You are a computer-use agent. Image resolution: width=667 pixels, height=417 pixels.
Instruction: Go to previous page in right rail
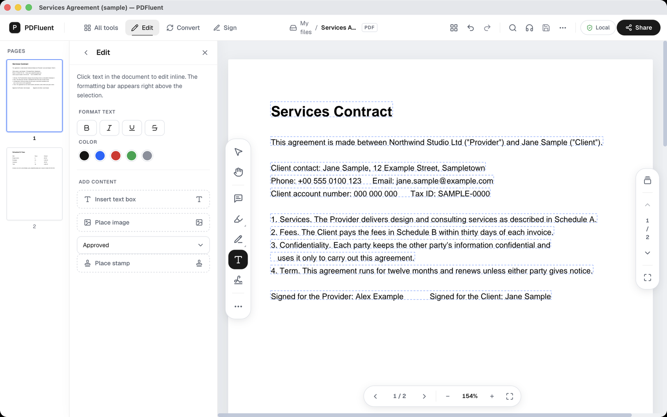647,205
